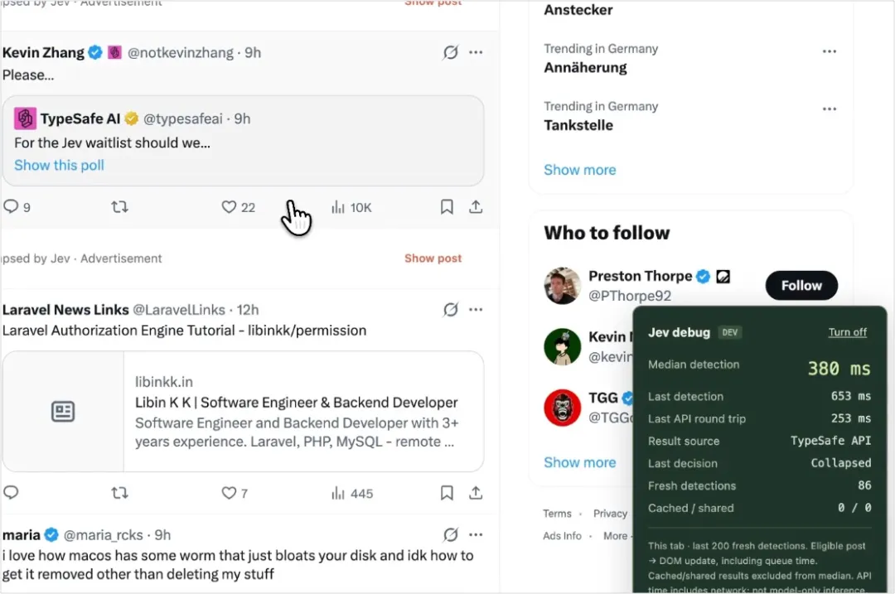This screenshot has height=594, width=895.
Task: Open more menu on Kevin Zhang's post
Action: coord(476,52)
